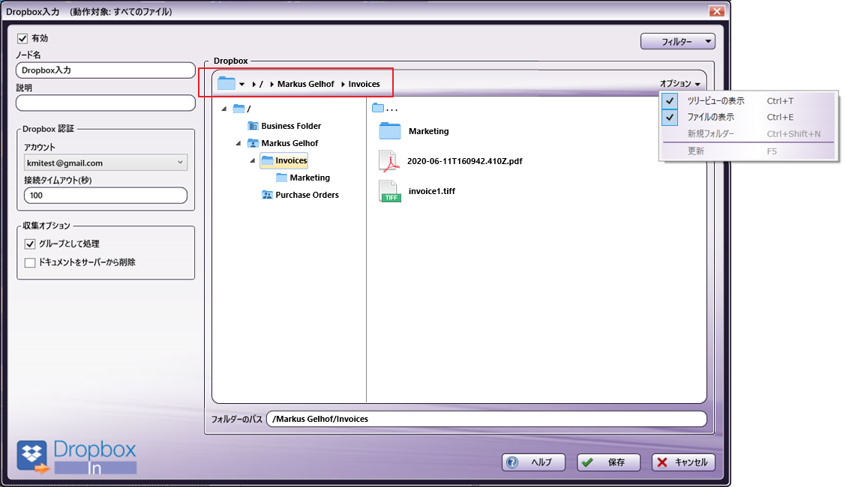Select Purchase Orders in tree
The width and height of the screenshot is (846, 487).
pyautogui.click(x=307, y=195)
